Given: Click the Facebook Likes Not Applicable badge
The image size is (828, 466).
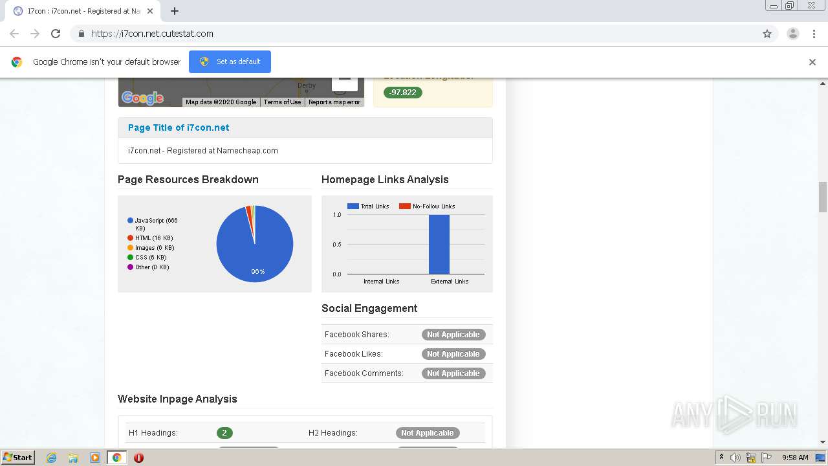Looking at the screenshot, I should pyautogui.click(x=453, y=354).
